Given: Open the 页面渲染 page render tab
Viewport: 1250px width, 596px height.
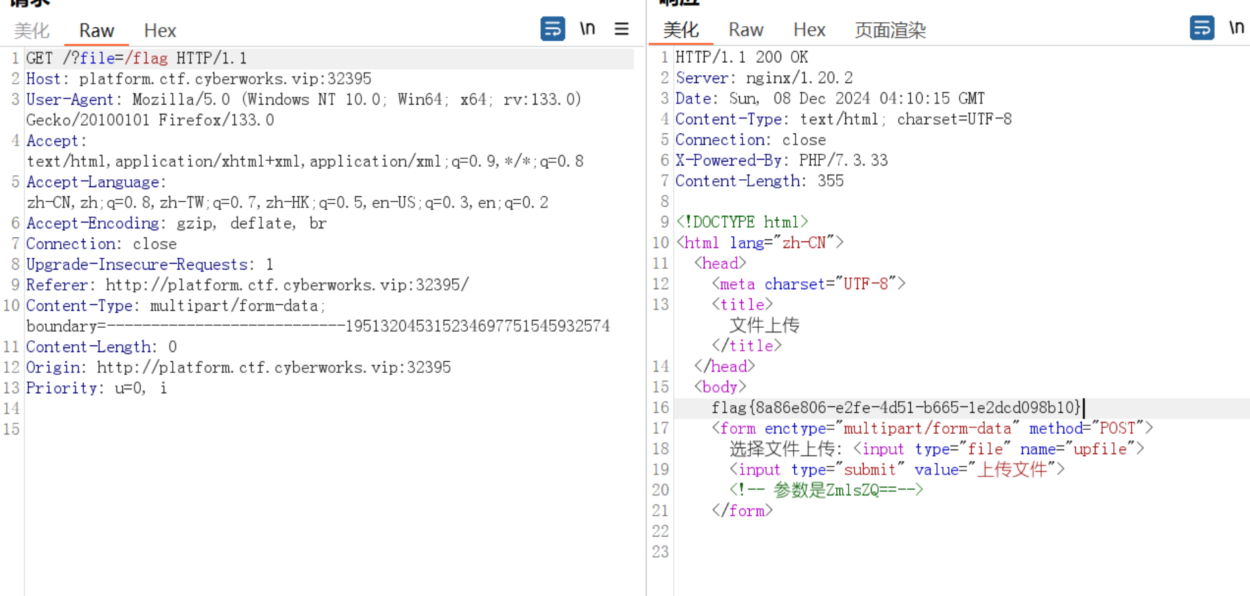Looking at the screenshot, I should [889, 29].
